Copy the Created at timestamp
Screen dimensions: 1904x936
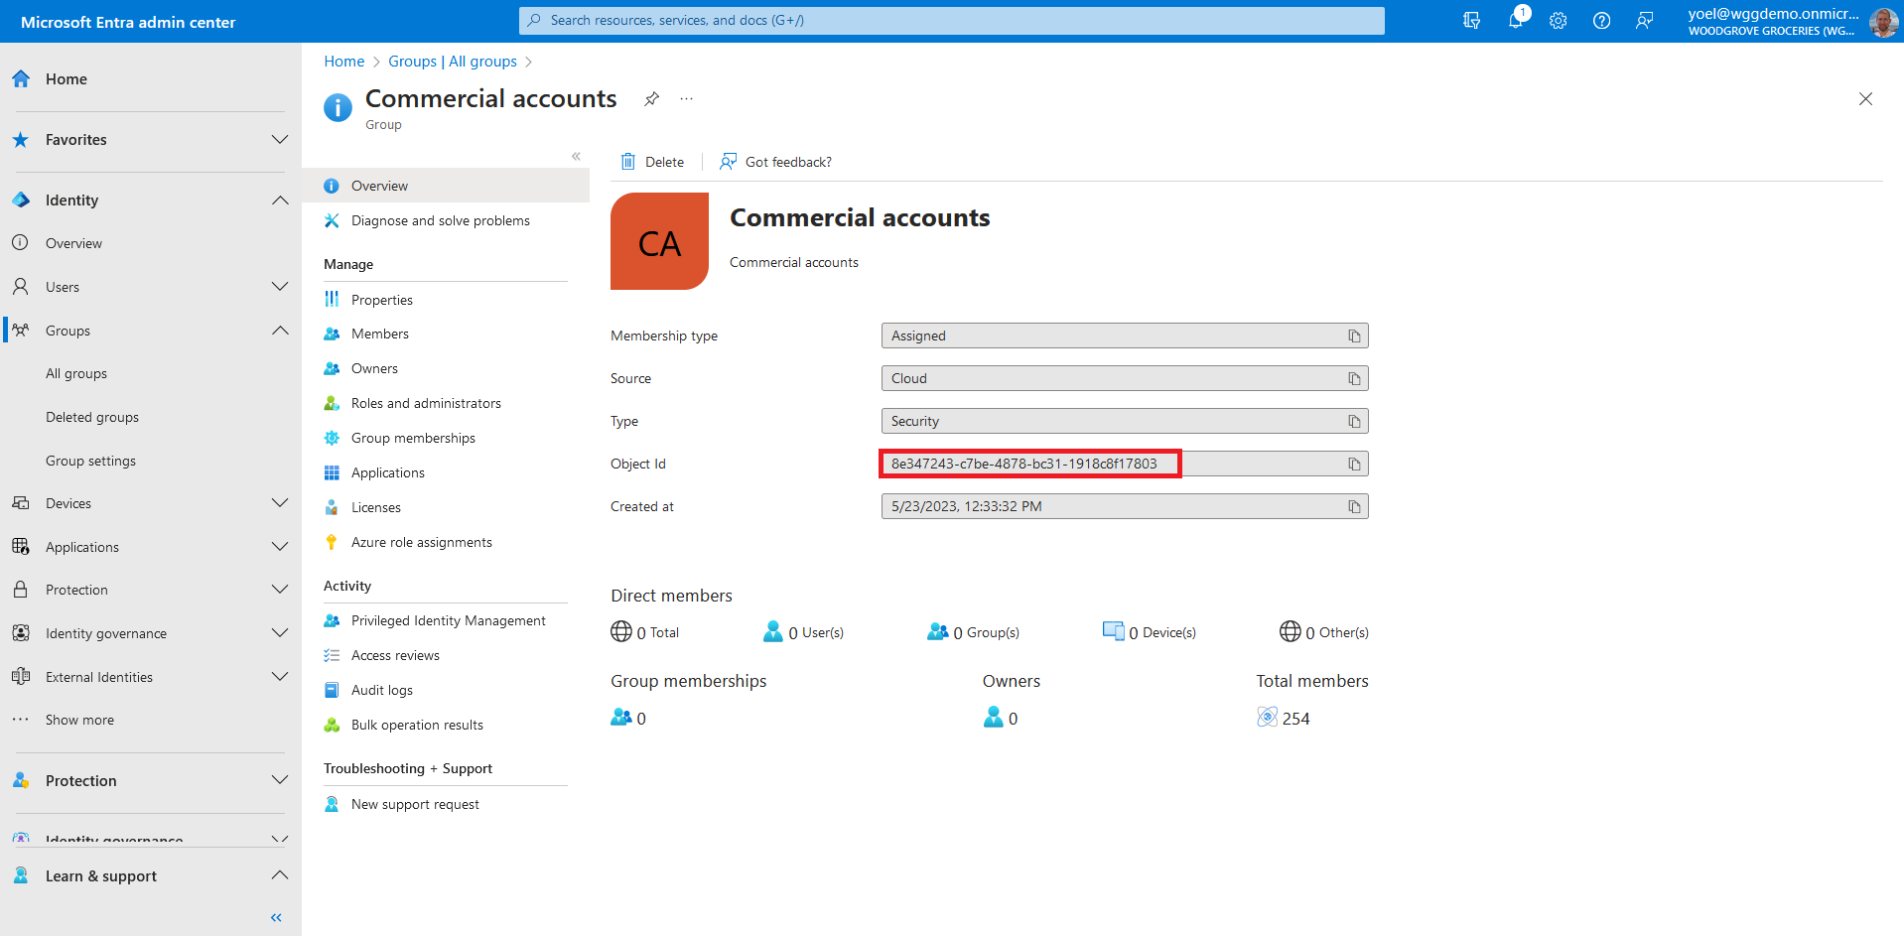pyautogui.click(x=1354, y=507)
